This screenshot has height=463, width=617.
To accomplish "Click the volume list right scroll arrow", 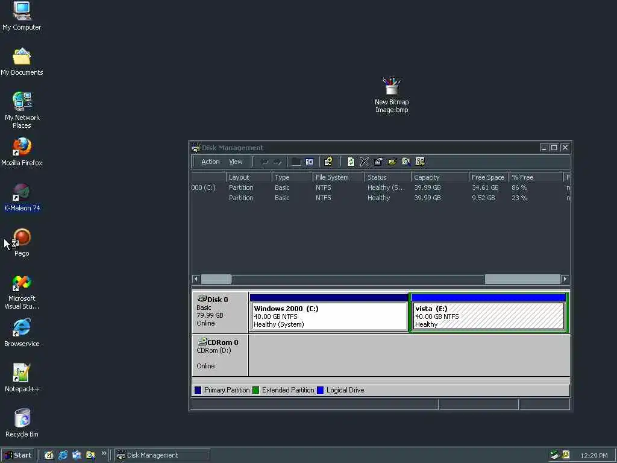I will pyautogui.click(x=565, y=279).
